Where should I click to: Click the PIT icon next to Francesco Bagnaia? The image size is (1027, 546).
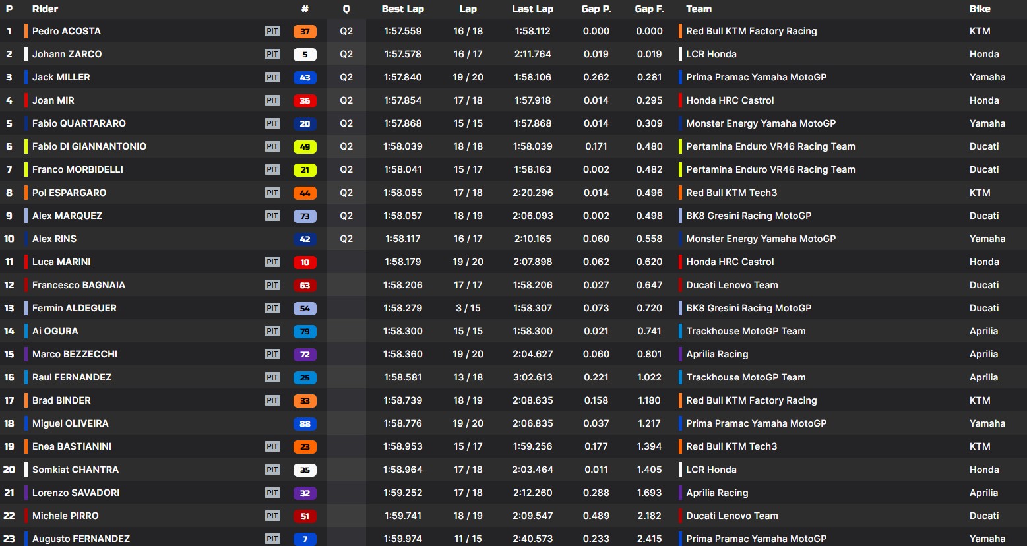272,285
